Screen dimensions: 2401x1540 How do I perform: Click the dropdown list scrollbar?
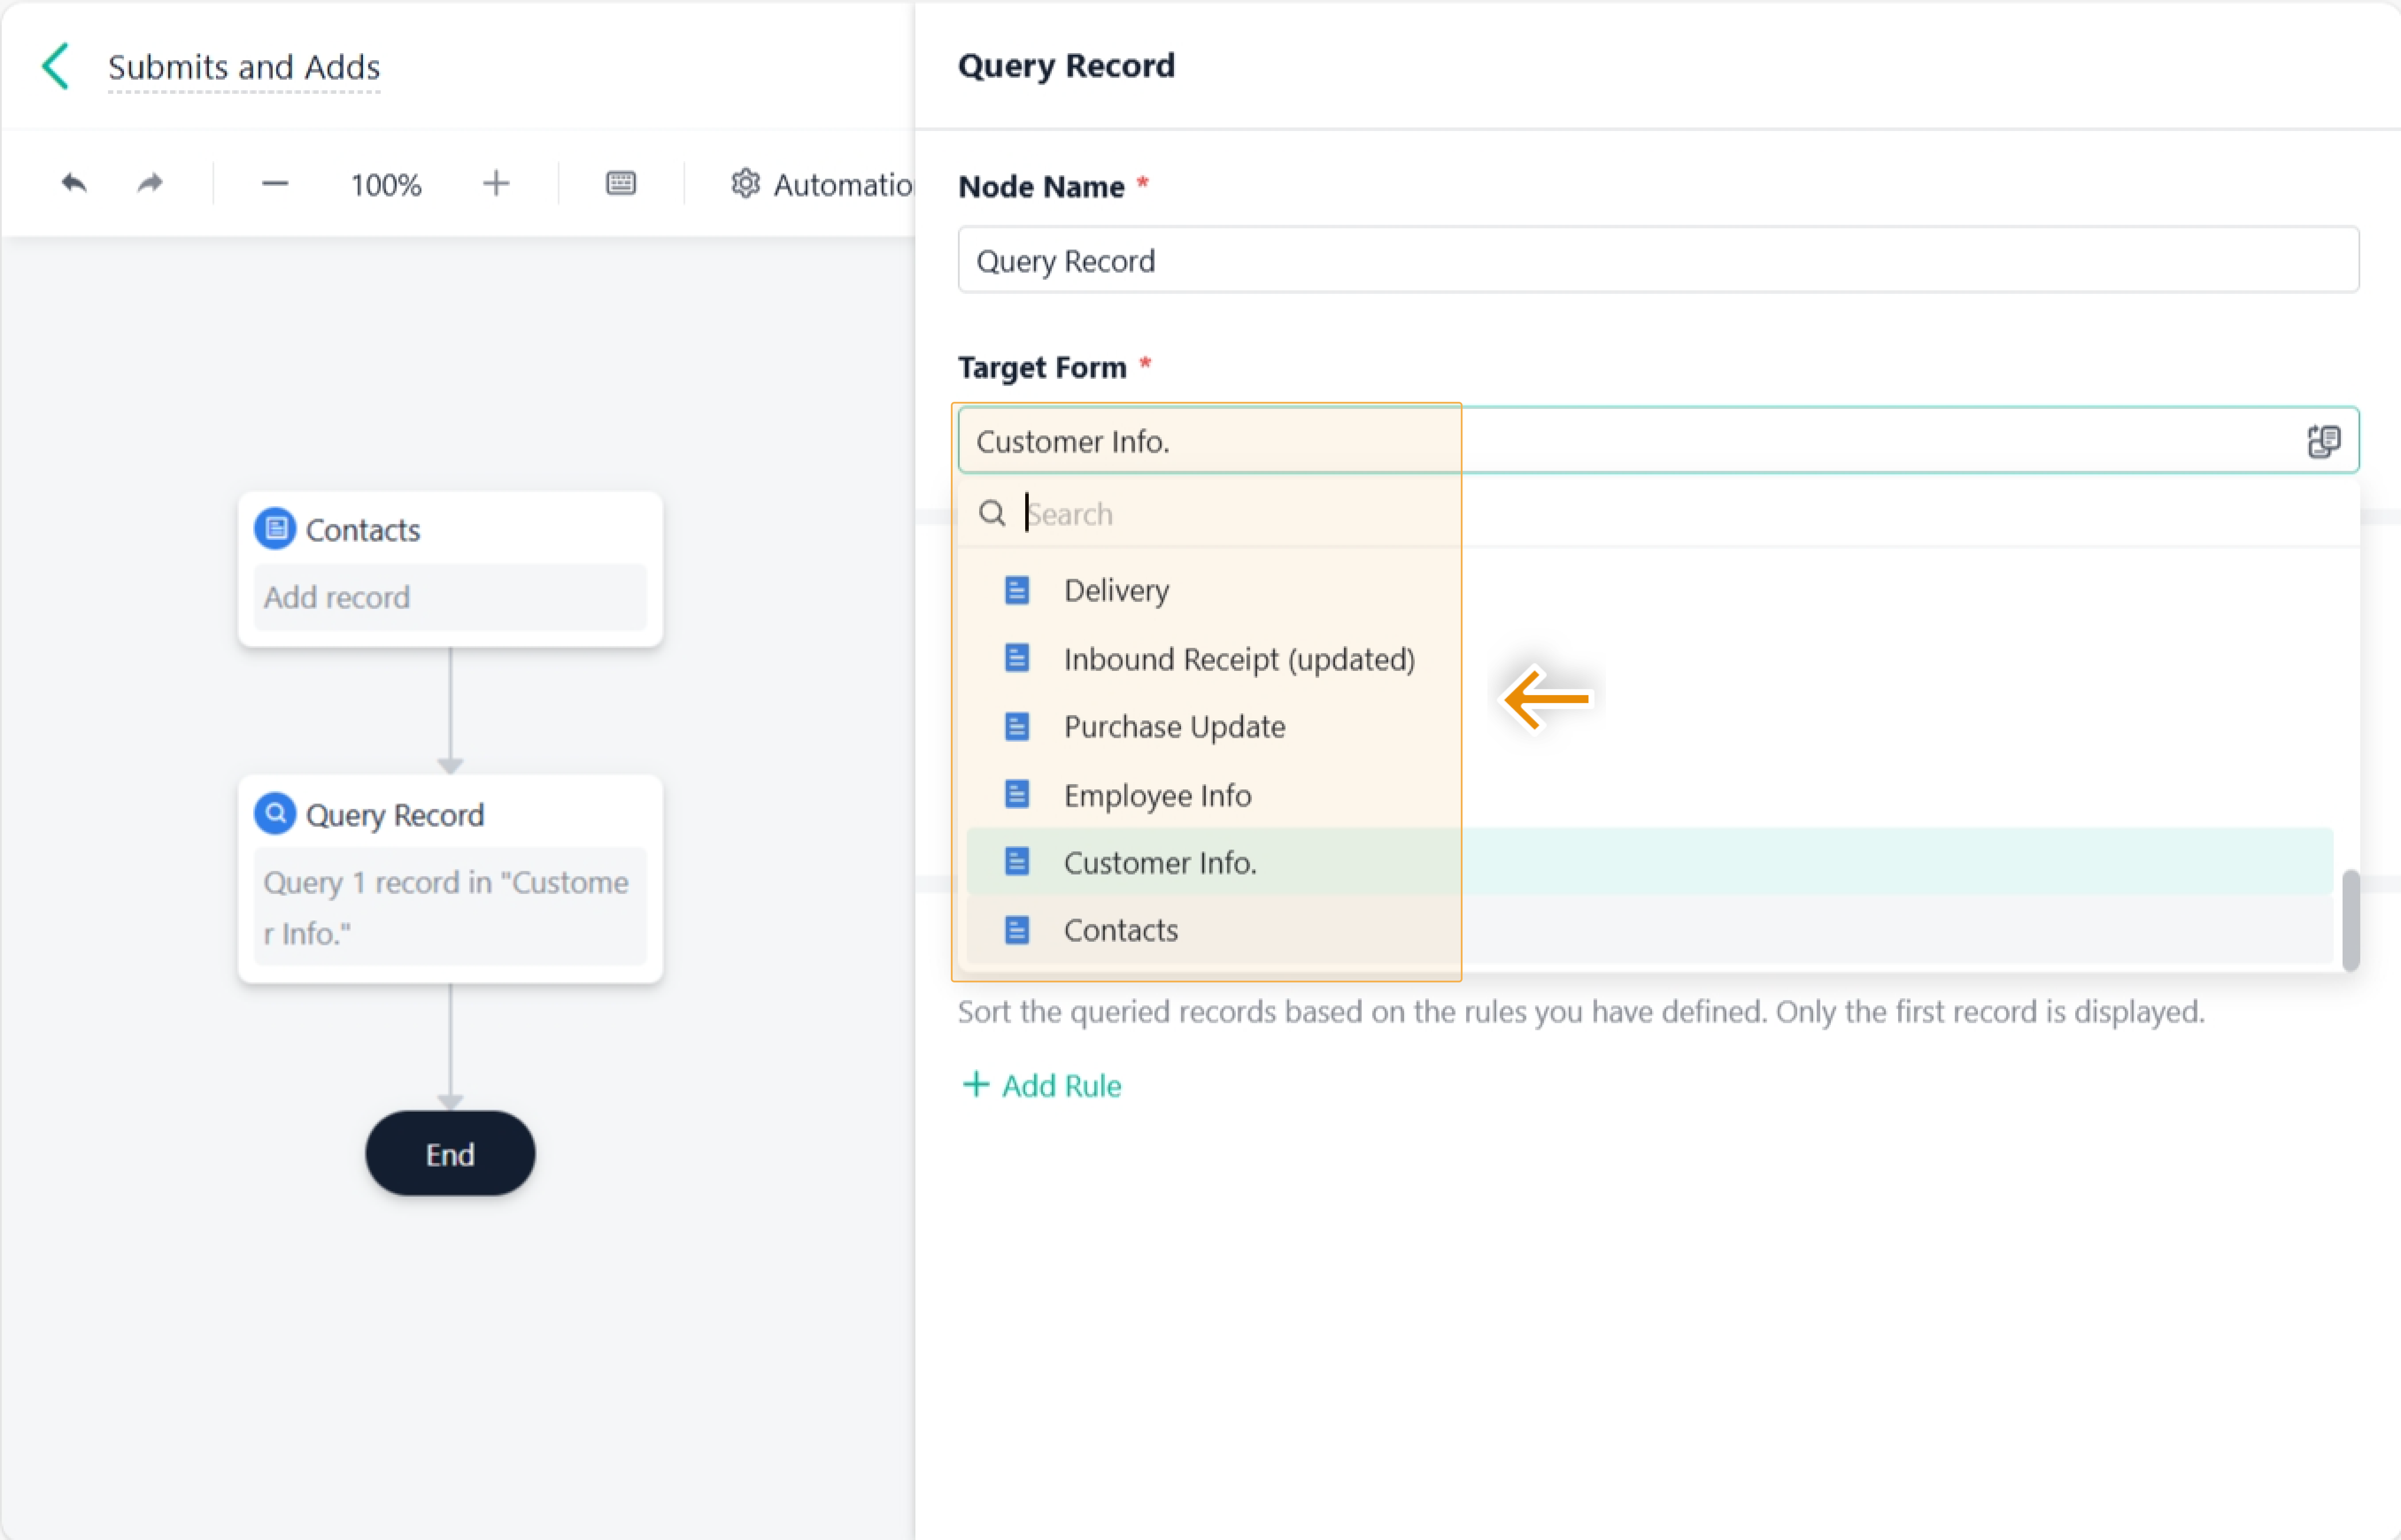[x=2351, y=920]
